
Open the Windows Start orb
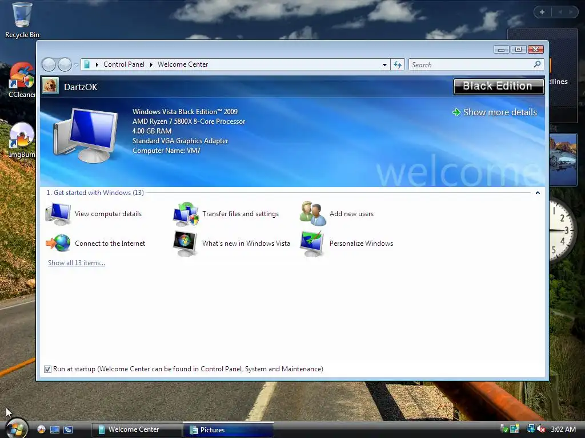[x=15, y=428]
